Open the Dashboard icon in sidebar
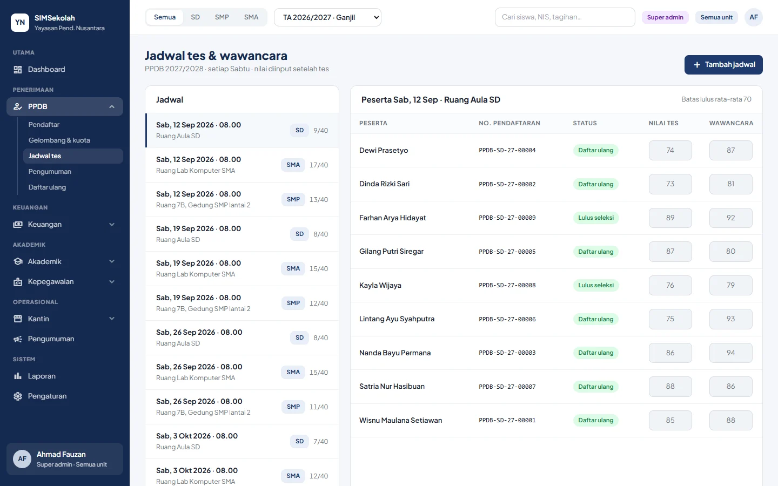Screen dimensions: 778x486 coord(18,70)
